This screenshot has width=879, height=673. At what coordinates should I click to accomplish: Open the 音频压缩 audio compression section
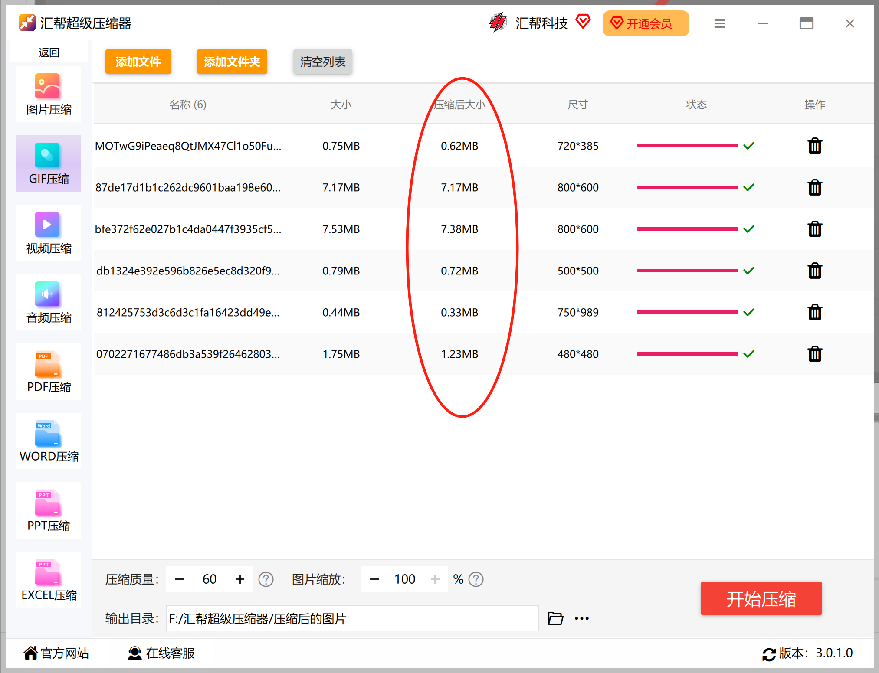[x=49, y=302]
